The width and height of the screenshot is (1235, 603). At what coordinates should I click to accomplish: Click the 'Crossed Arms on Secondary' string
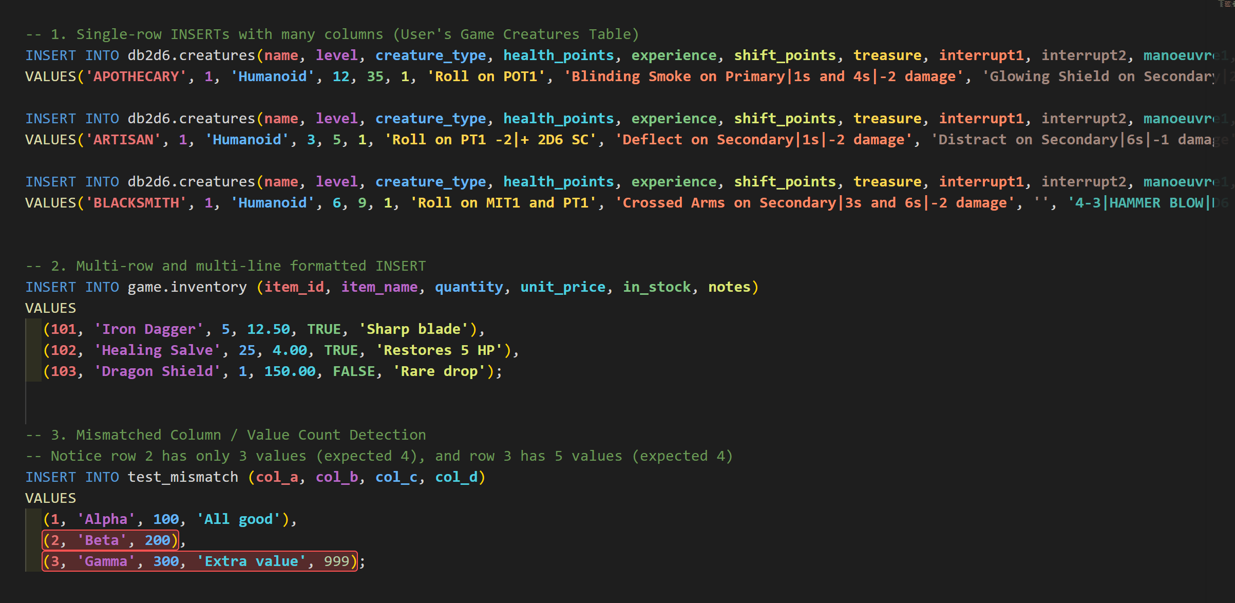(815, 203)
